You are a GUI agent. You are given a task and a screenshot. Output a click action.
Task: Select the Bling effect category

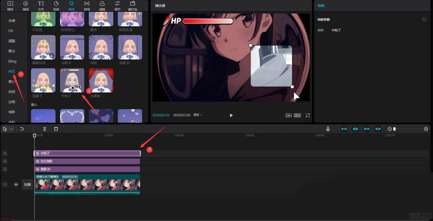coord(12,61)
